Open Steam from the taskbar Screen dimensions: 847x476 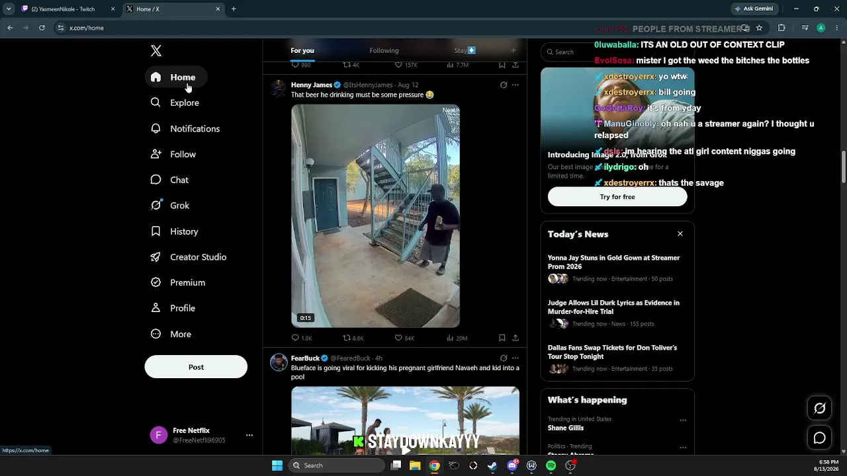tap(492, 465)
